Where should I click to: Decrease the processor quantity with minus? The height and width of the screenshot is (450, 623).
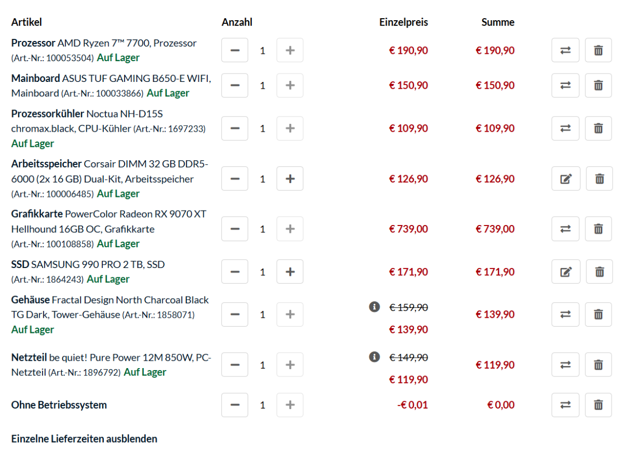pos(235,50)
